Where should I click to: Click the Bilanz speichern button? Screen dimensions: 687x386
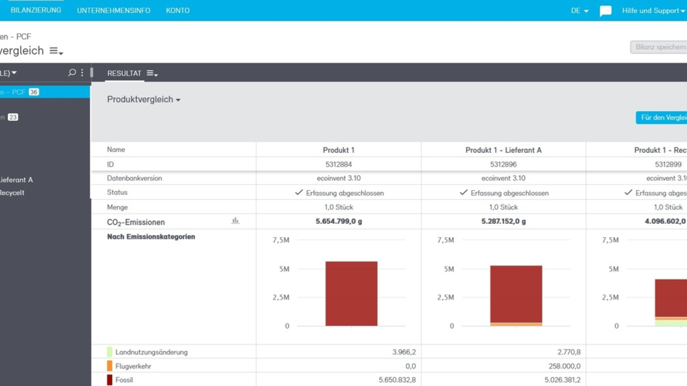pos(660,47)
